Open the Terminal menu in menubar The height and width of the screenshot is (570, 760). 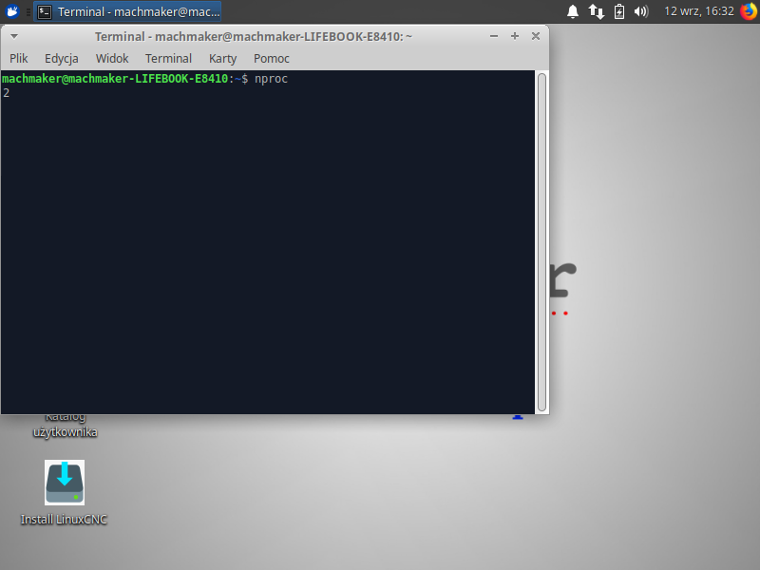point(168,58)
